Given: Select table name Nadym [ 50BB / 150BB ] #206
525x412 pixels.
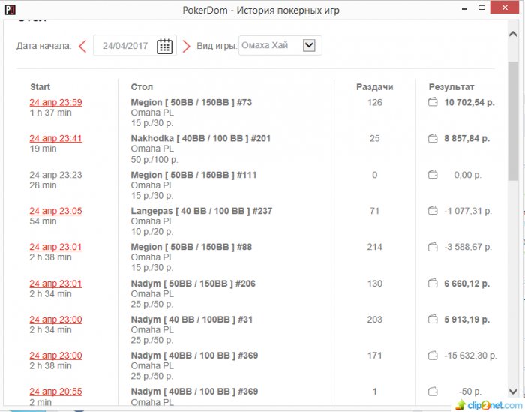Looking at the screenshot, I should pos(193,284).
